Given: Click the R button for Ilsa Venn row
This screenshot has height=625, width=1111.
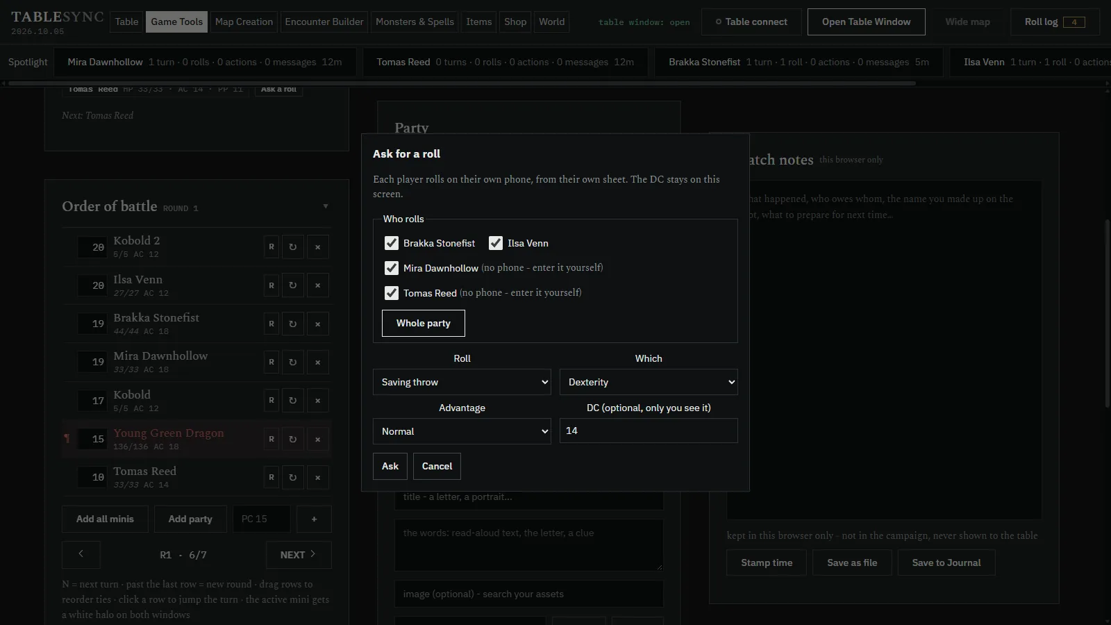Looking at the screenshot, I should coord(272,285).
